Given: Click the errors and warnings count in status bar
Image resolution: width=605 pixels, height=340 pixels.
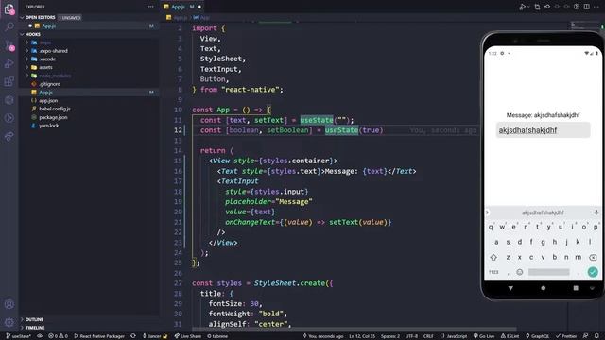Looking at the screenshot, I should 58,336.
